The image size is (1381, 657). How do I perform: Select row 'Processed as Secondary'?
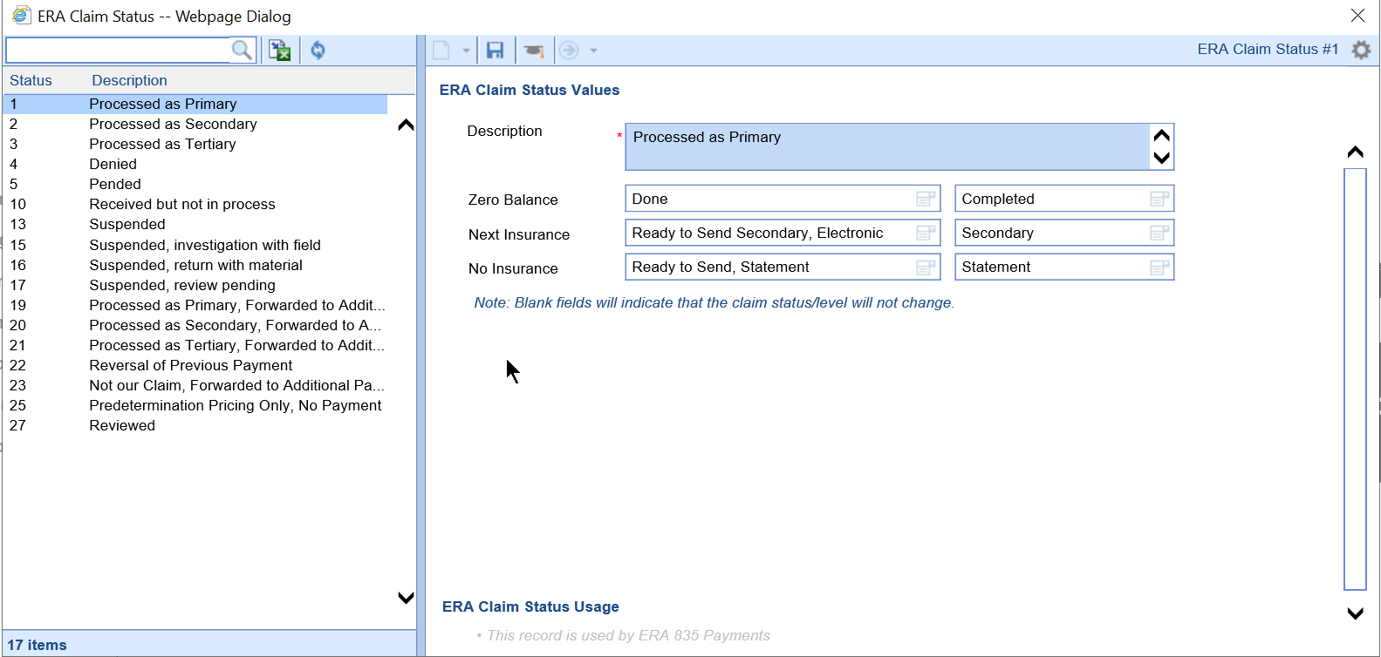(x=195, y=124)
